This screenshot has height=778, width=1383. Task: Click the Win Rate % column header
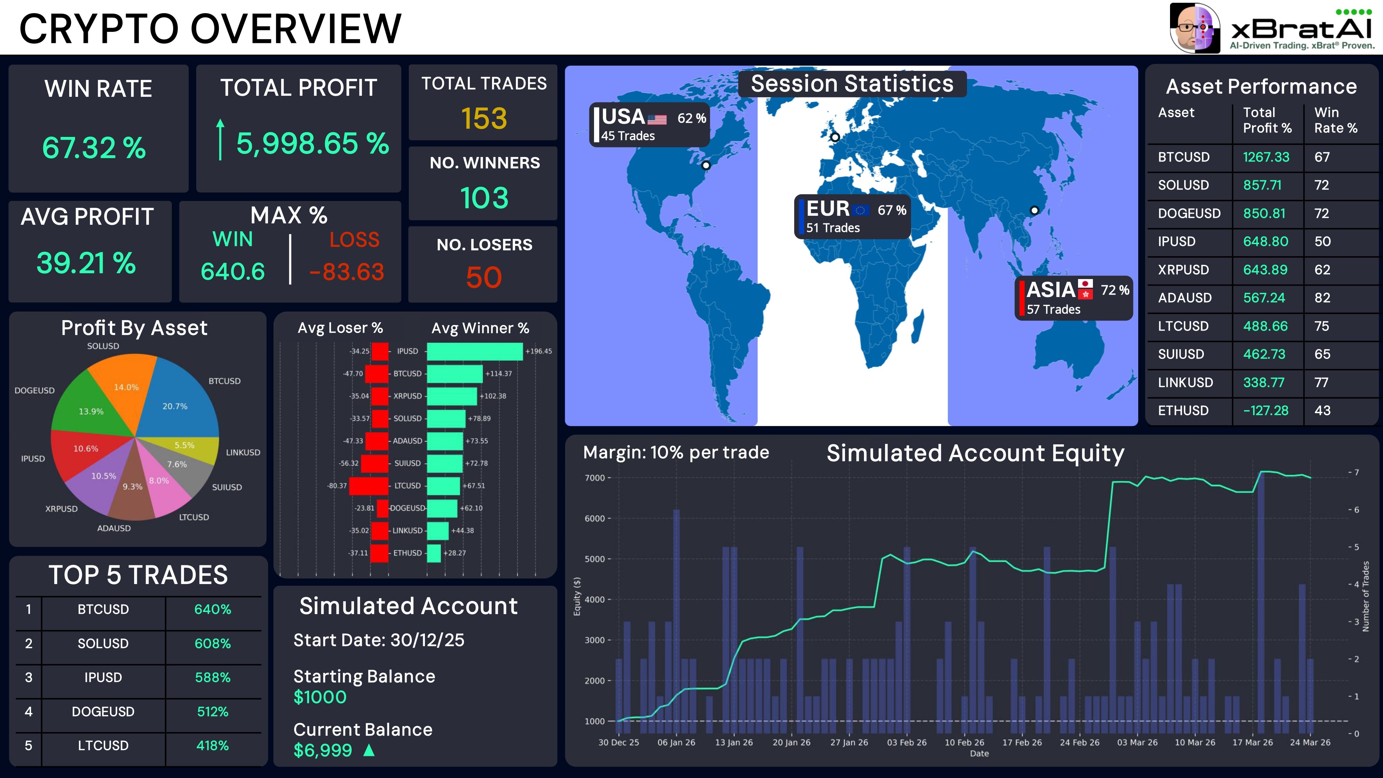pos(1335,120)
